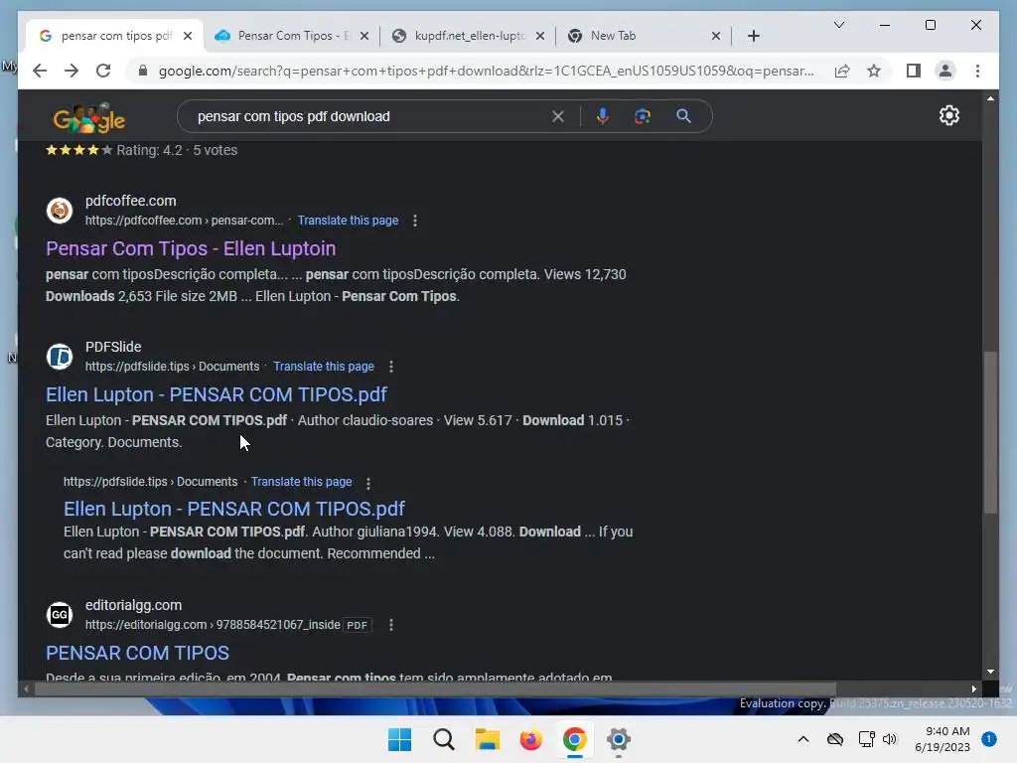Reload the page with the refresh icon
This screenshot has width=1017, height=763.
[103, 71]
